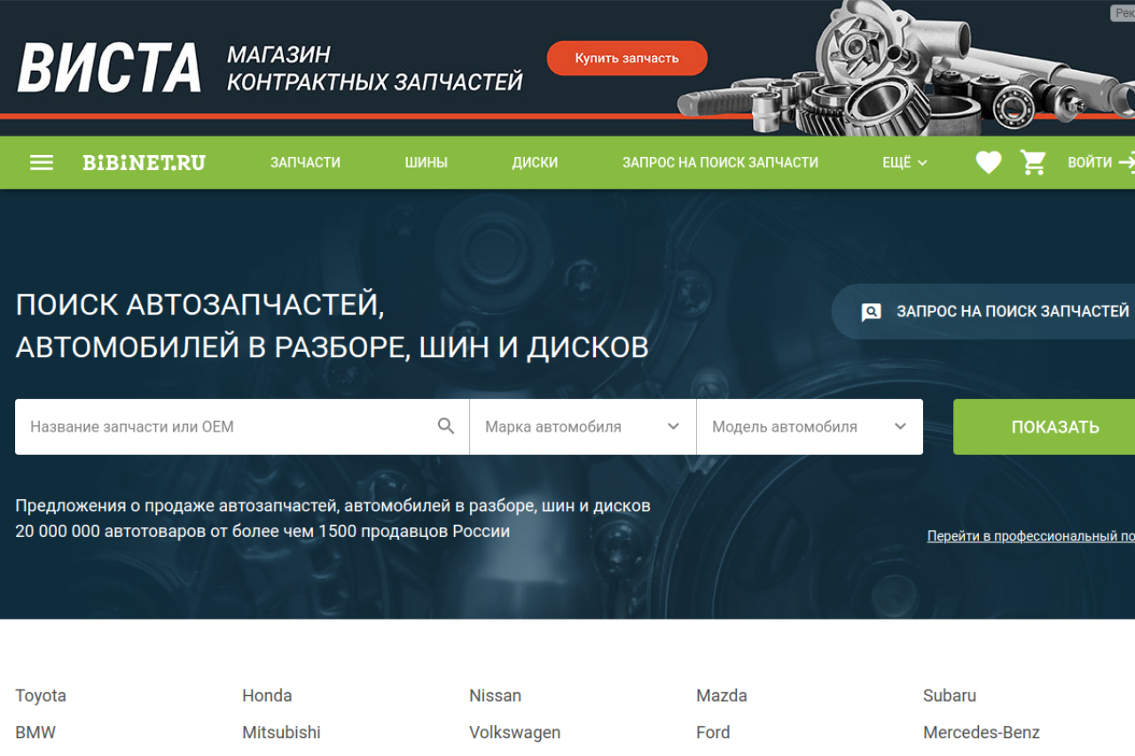Open the Toyota brand link

41,696
